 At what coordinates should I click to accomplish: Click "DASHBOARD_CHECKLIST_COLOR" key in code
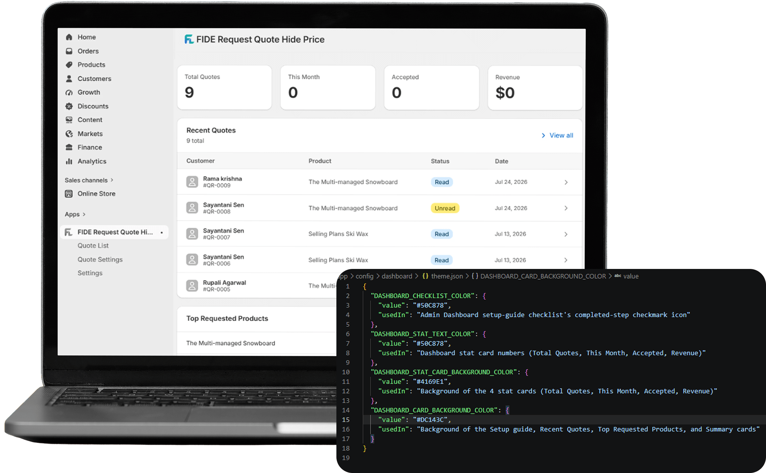pos(423,296)
